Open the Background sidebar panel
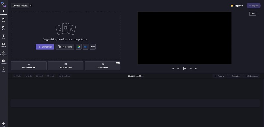This screenshot has height=127, width=264. pyautogui.click(x=4, y=53)
